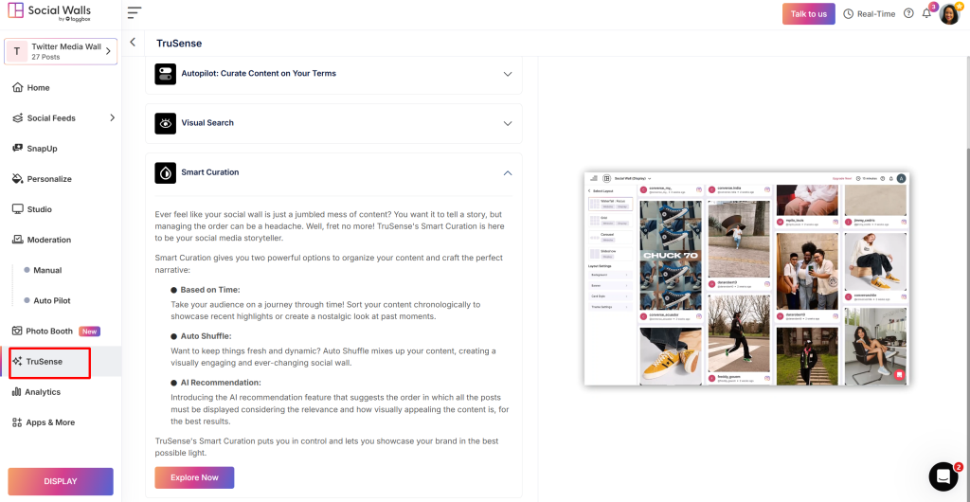
Task: Select Auto Pilot under Moderation
Action: click(x=52, y=300)
